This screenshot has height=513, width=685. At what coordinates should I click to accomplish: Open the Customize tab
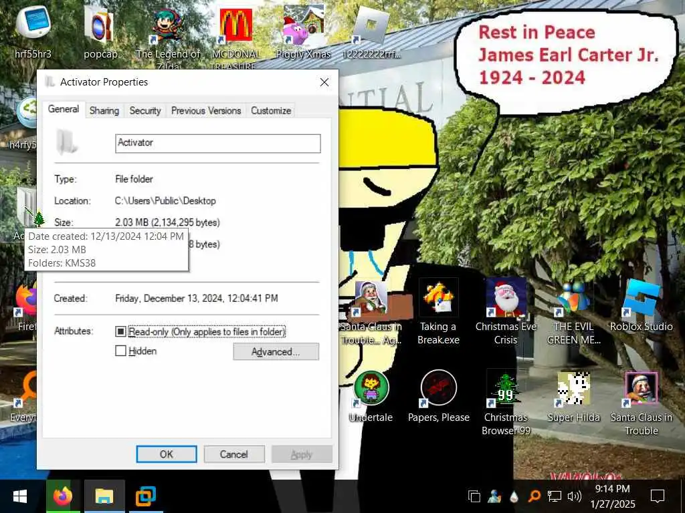271,111
